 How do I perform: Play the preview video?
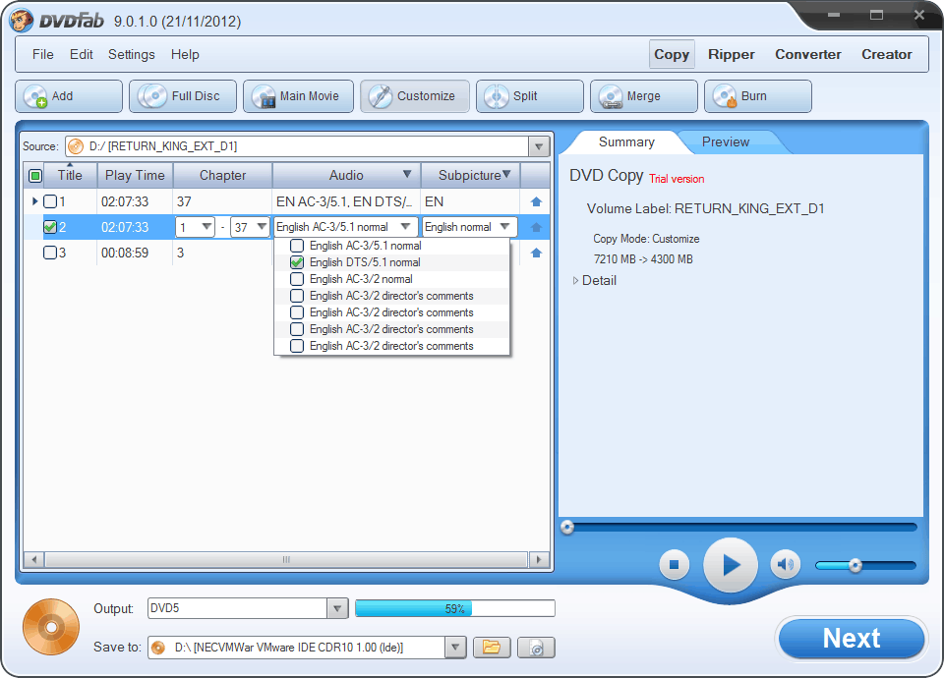[x=731, y=565]
